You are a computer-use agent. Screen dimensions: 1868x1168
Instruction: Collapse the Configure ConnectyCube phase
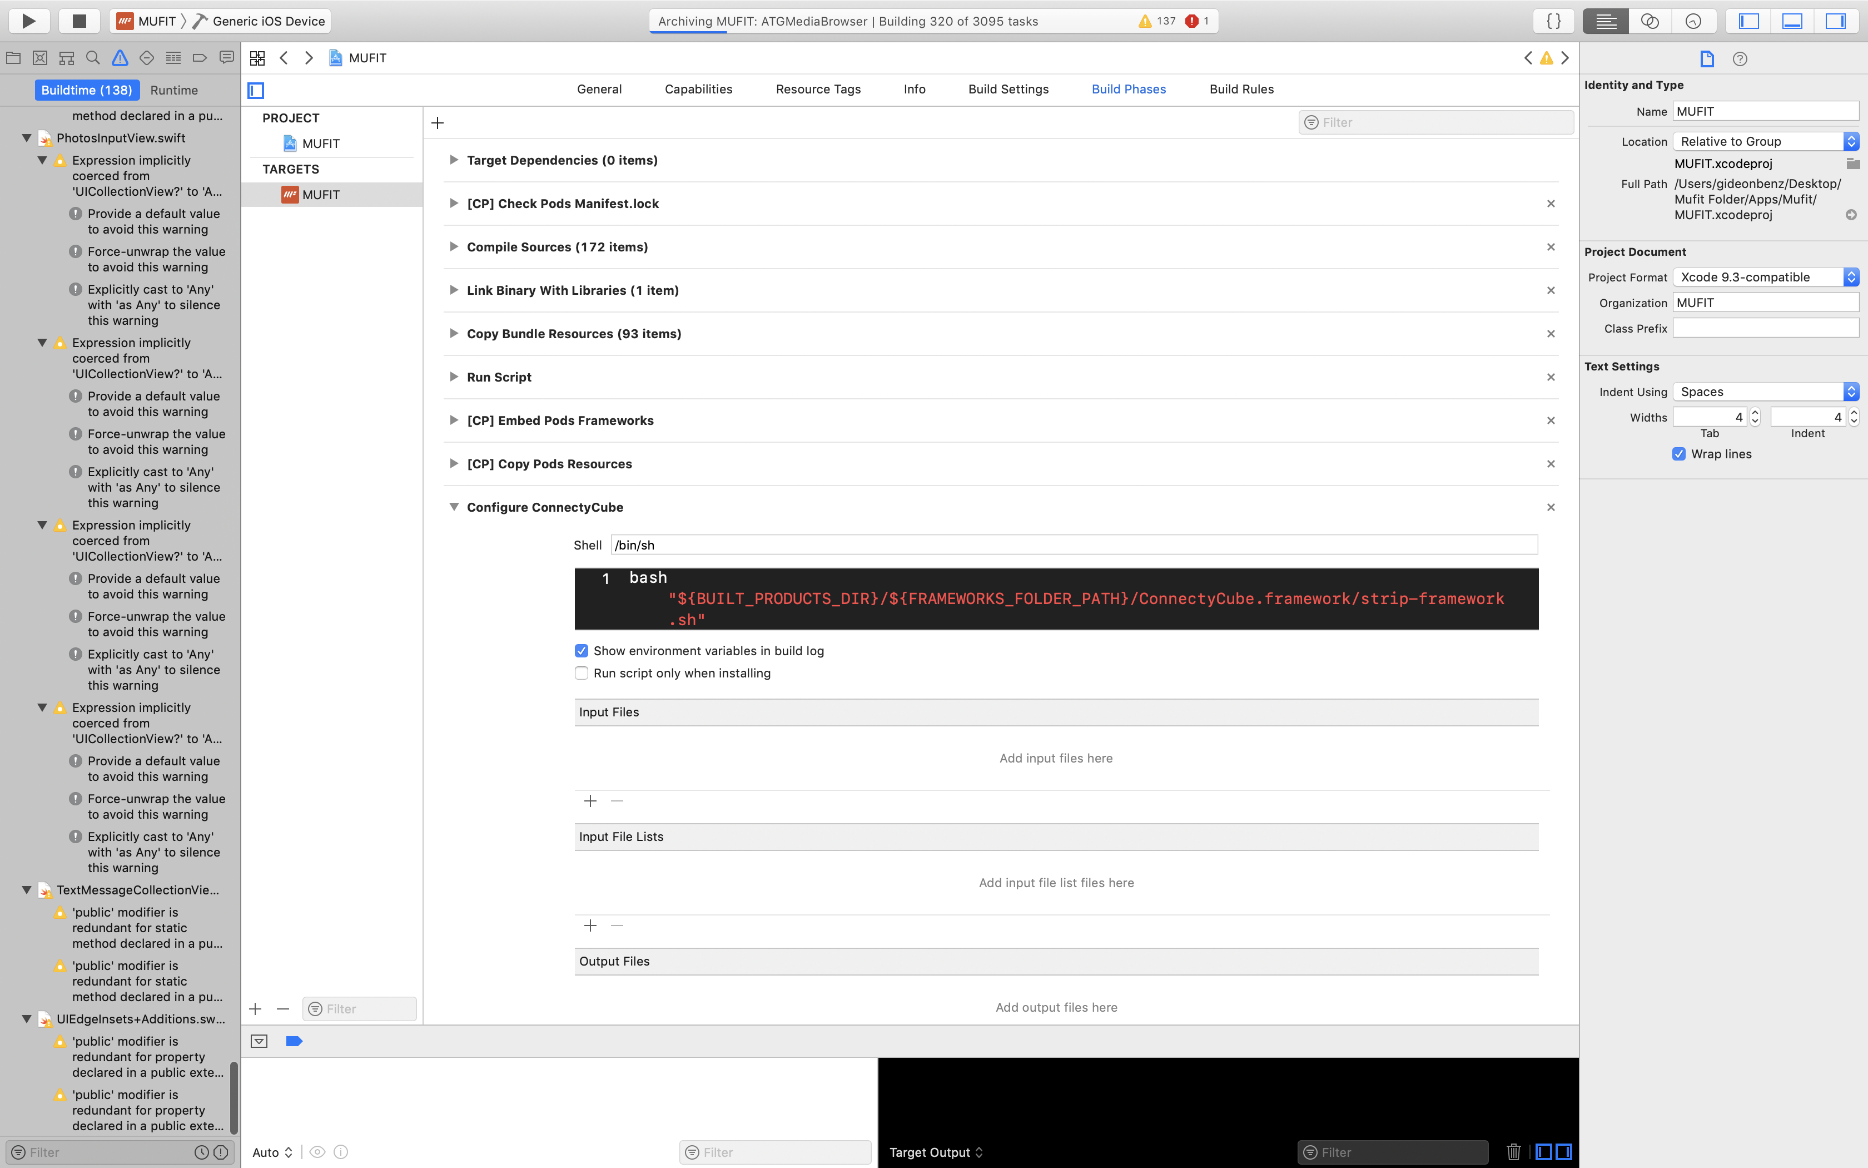454,507
